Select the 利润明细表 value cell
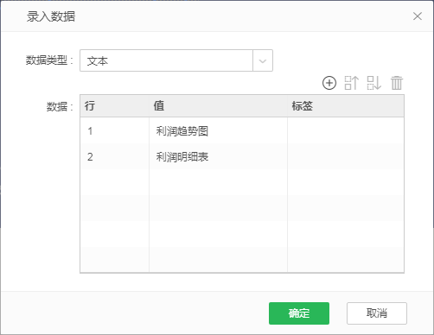 point(218,156)
